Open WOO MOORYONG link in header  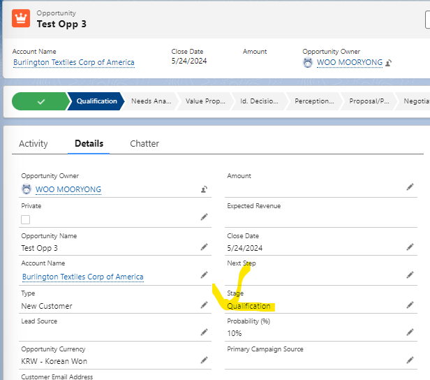350,63
